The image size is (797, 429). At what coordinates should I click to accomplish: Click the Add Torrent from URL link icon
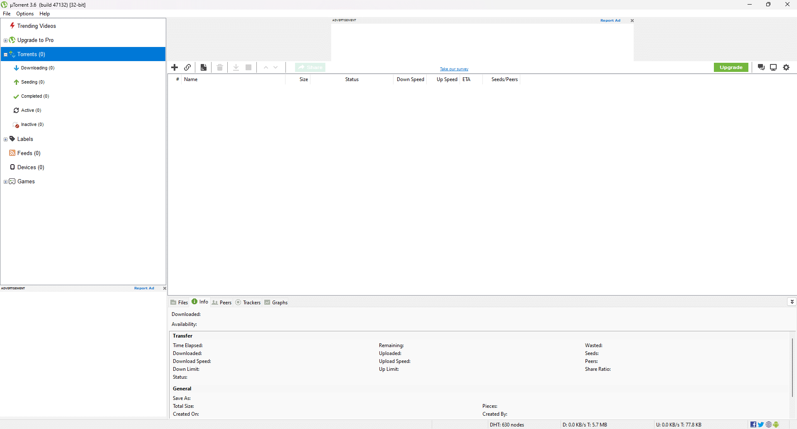(x=187, y=67)
